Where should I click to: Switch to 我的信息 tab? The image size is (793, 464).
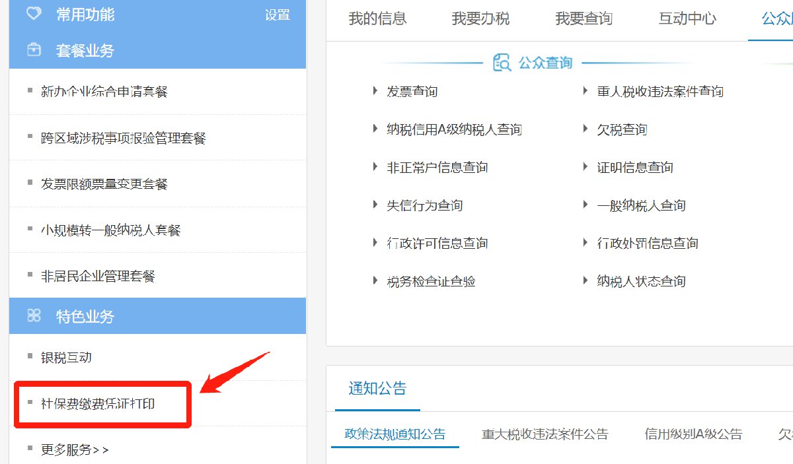tap(377, 18)
